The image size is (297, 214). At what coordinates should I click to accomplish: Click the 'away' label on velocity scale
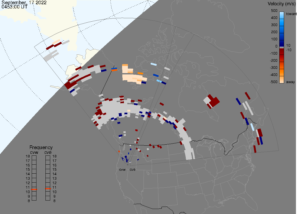pos(290,82)
